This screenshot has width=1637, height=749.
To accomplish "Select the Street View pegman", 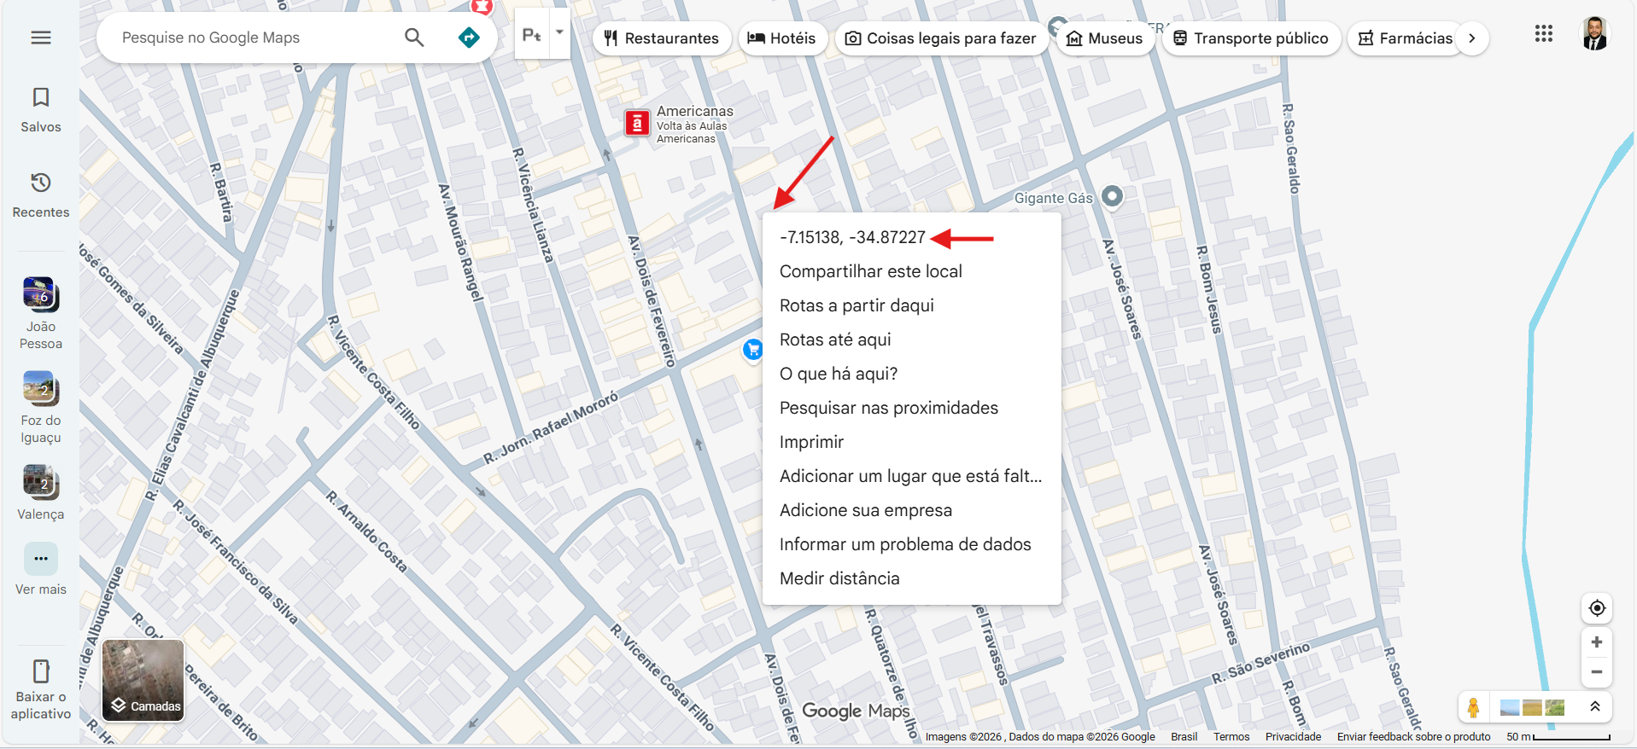I will click(x=1473, y=707).
